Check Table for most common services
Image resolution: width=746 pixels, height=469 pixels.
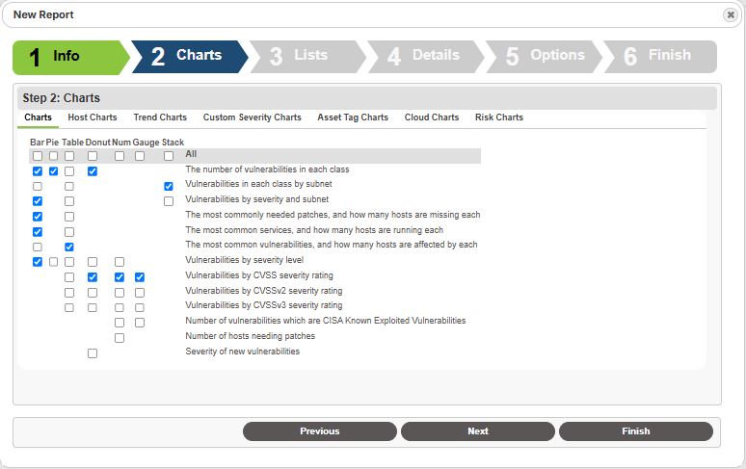tap(69, 232)
